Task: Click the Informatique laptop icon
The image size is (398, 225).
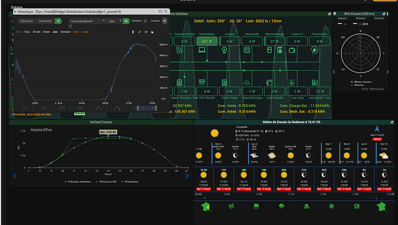Action: [202, 50]
